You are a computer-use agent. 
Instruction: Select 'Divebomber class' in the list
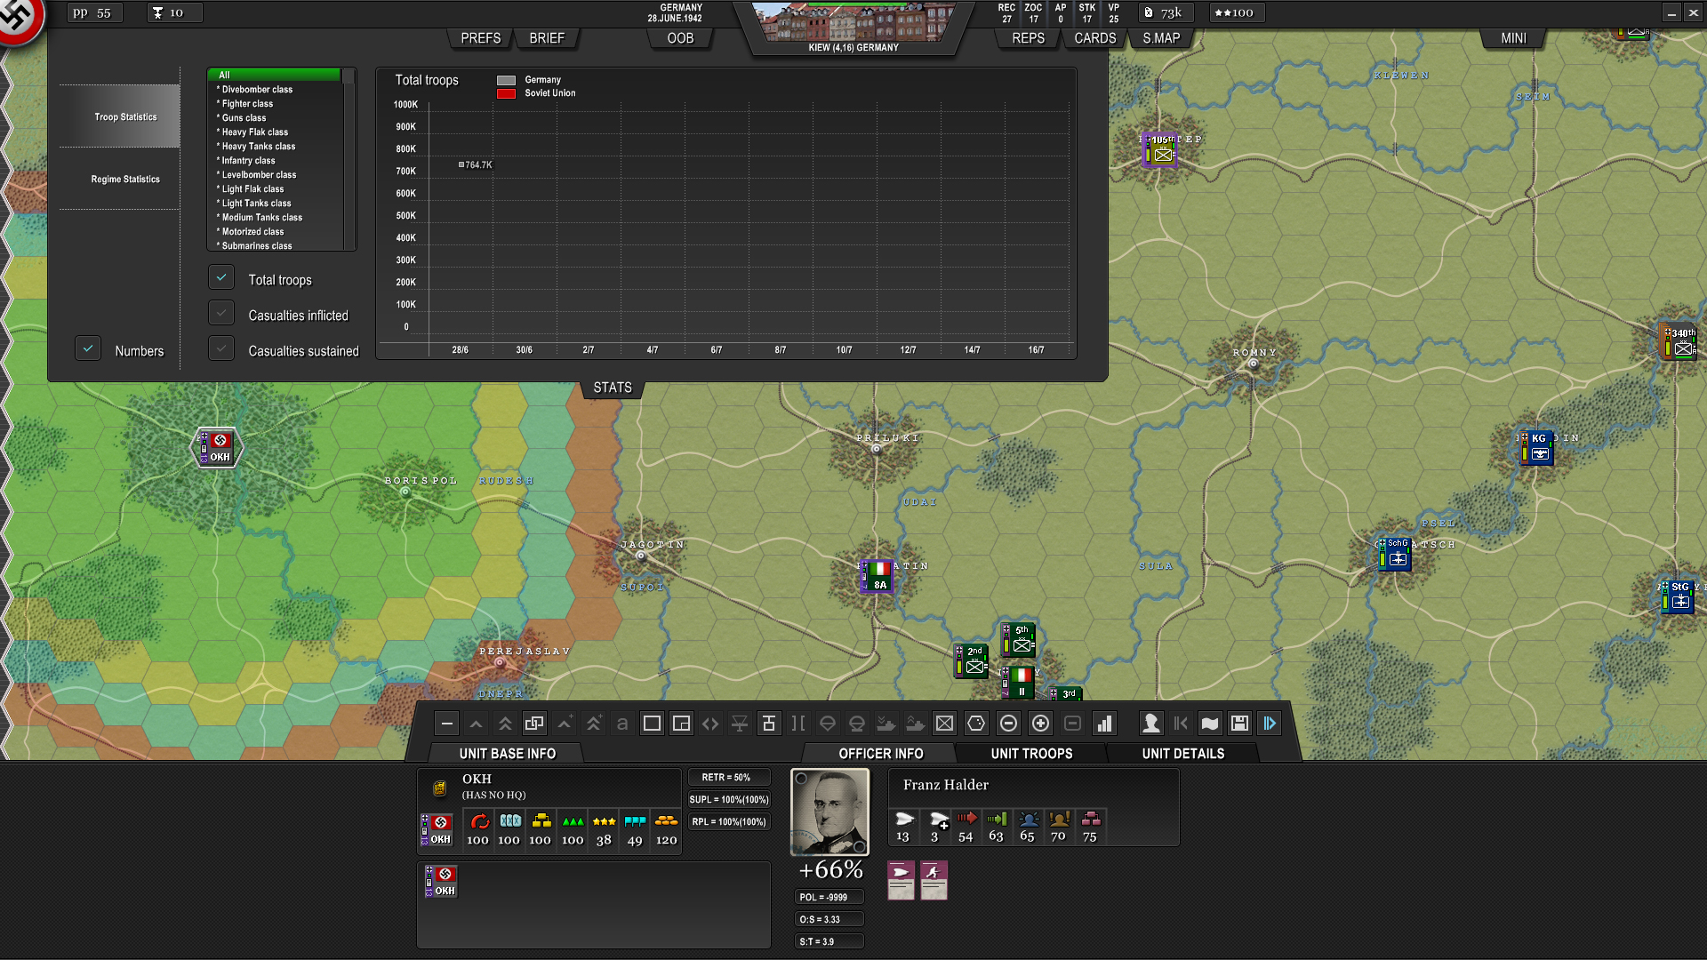(x=274, y=89)
